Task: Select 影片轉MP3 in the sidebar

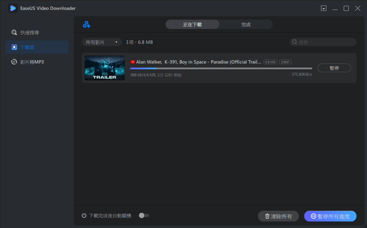Action: (32, 62)
